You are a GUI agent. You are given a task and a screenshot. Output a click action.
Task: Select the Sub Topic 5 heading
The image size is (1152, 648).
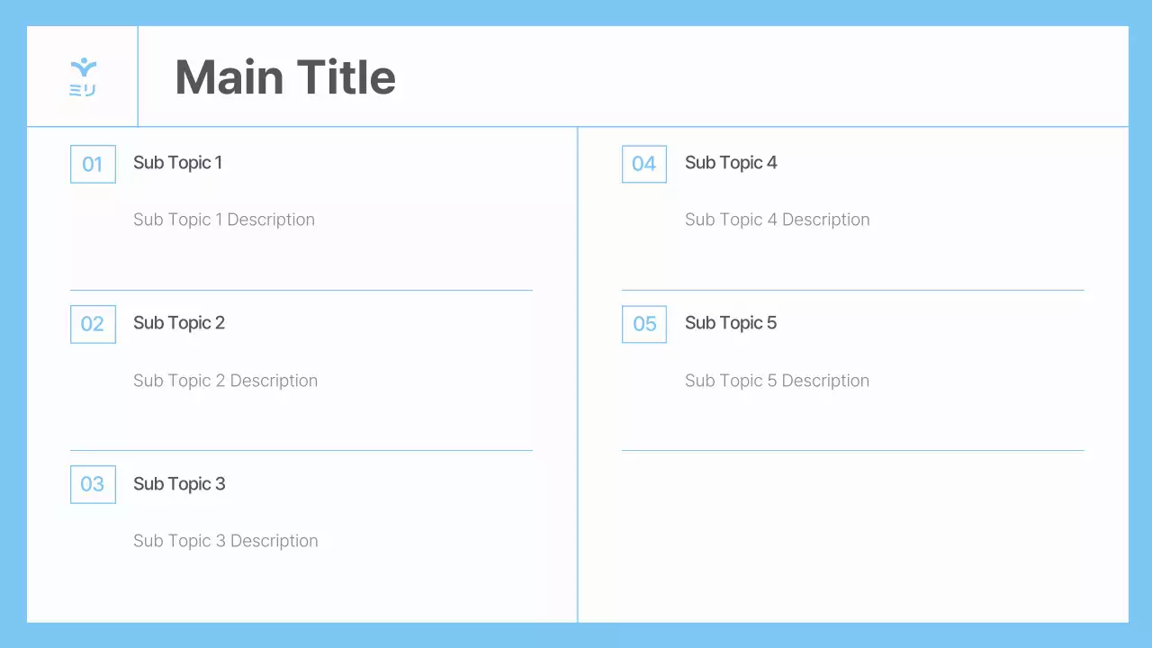[731, 323]
